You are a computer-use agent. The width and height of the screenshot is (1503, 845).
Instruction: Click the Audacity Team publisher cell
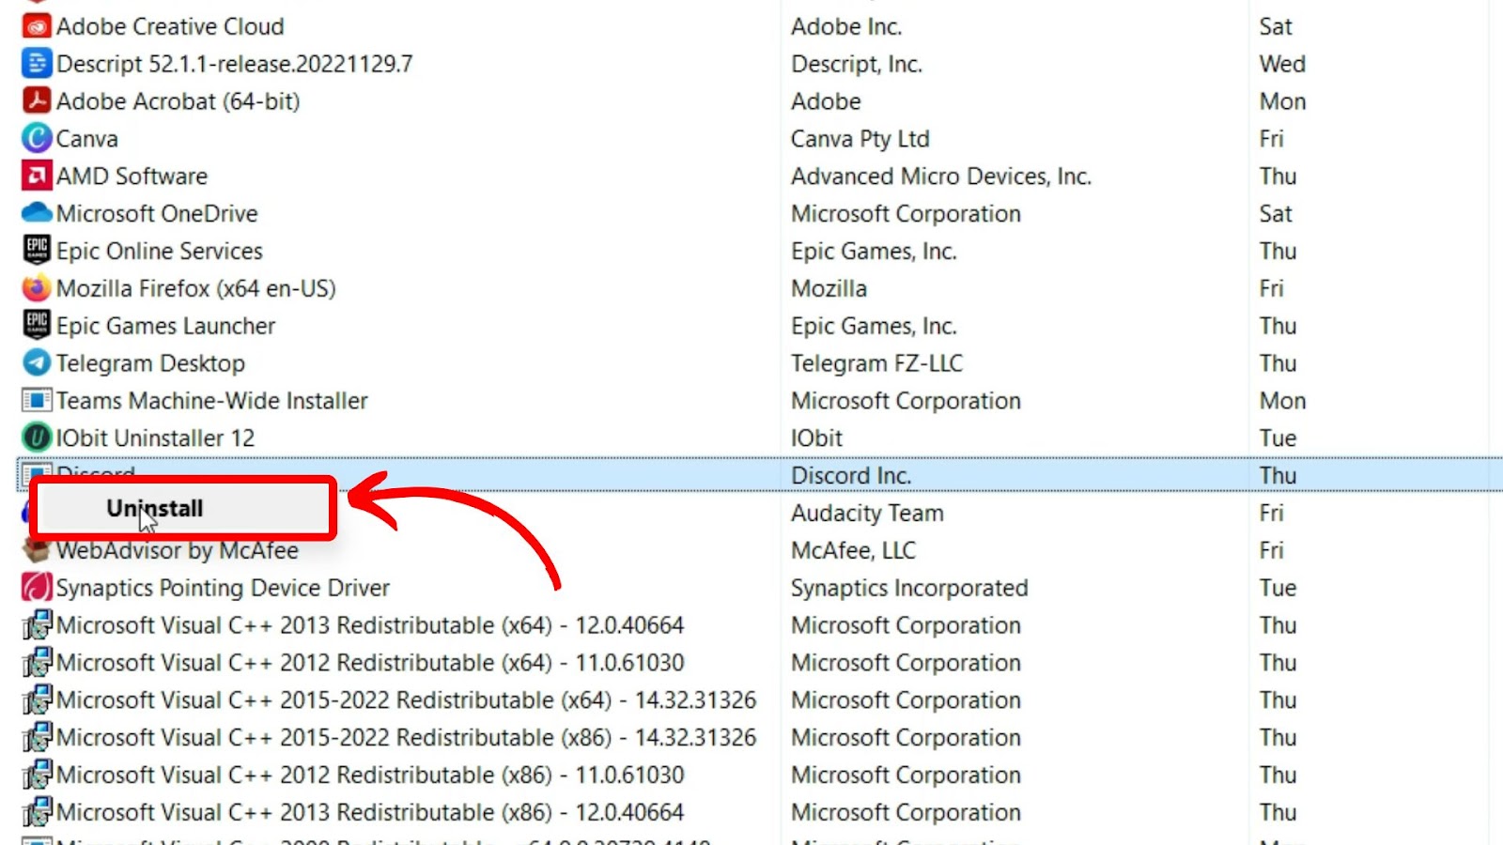pos(866,514)
